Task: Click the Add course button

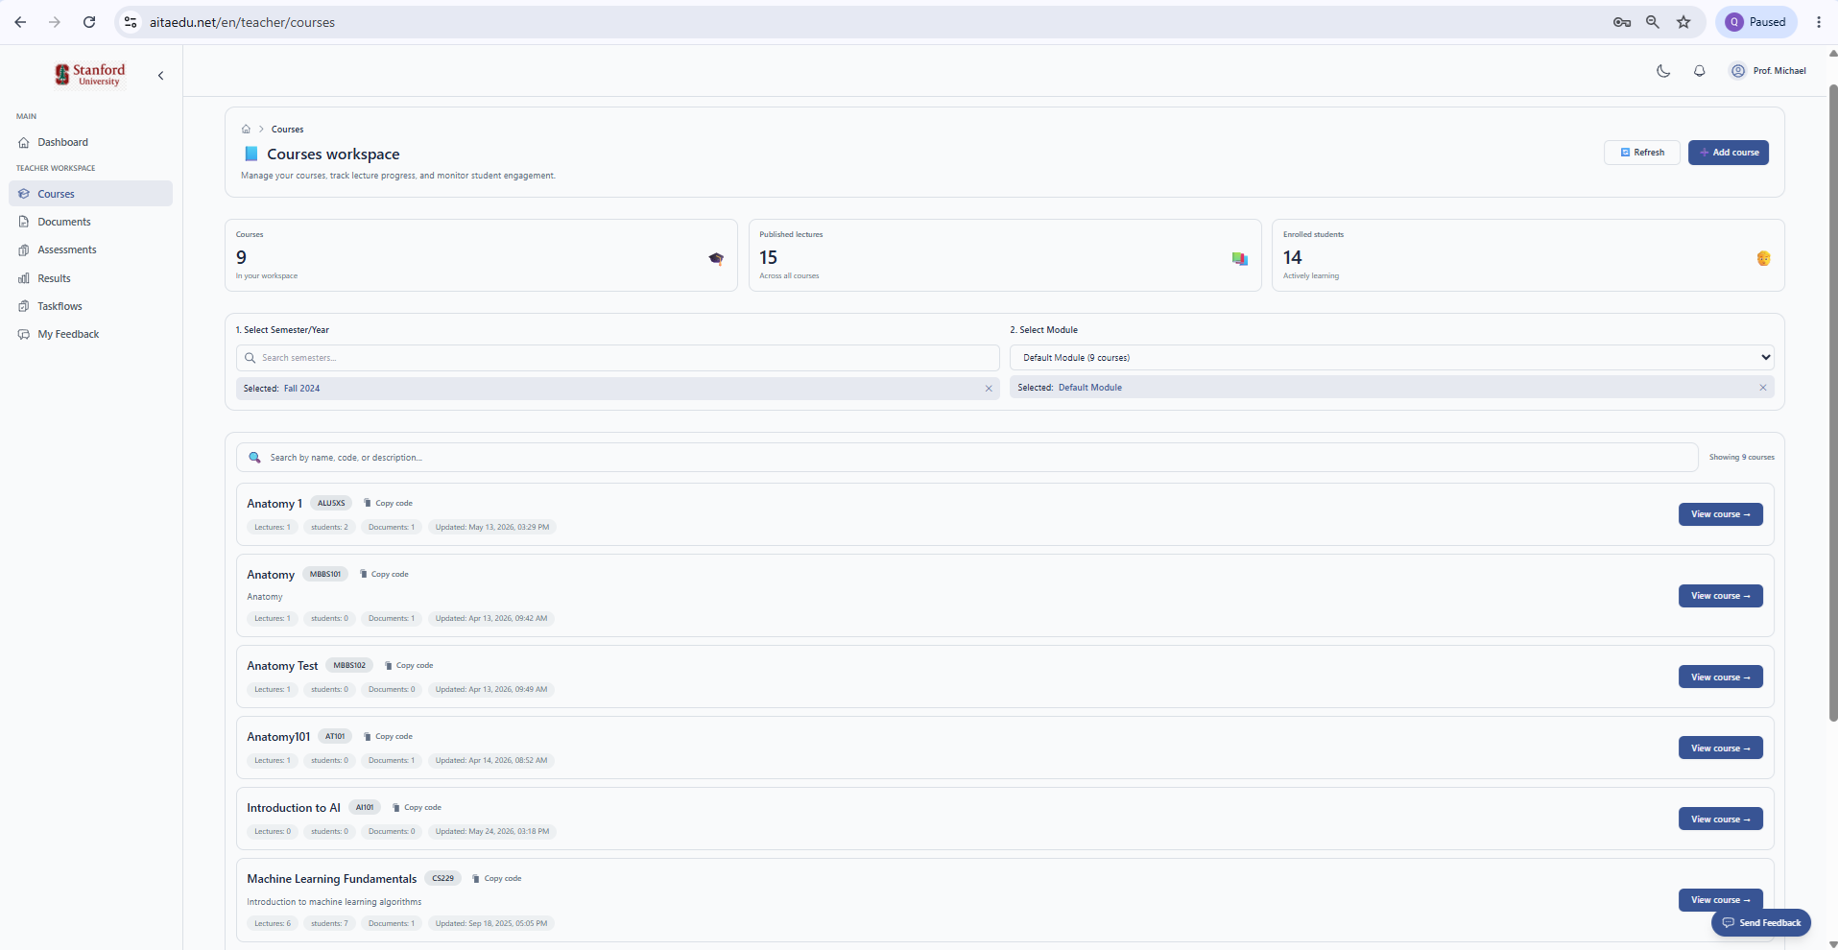Action: (x=1729, y=153)
